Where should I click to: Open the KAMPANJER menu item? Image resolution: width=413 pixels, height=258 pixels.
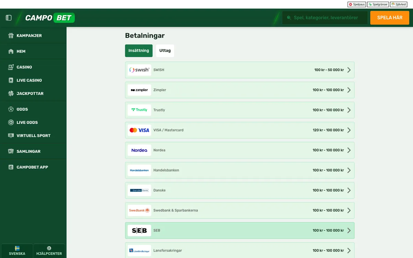tap(33, 35)
